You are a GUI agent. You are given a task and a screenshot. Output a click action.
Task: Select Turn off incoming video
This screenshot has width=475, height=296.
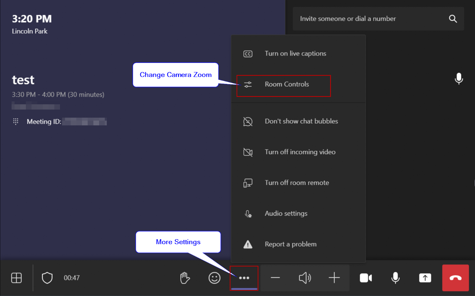tap(300, 152)
